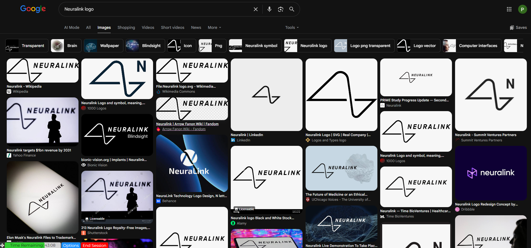Go to Google home via logo
Screen dimensions: 531x248
pyautogui.click(x=33, y=9)
